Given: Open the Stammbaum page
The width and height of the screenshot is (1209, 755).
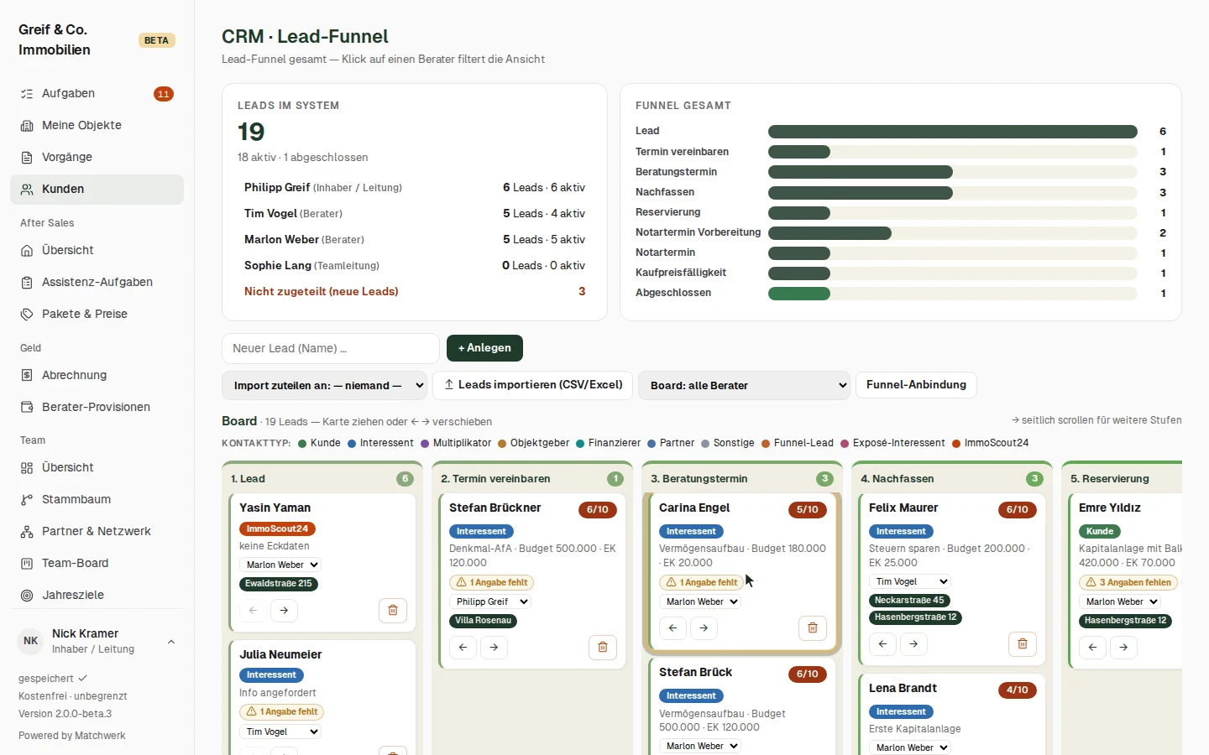Looking at the screenshot, I should pos(97,500).
